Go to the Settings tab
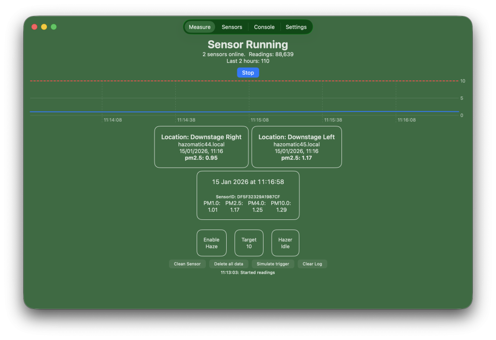This screenshot has width=496, height=340. (296, 27)
